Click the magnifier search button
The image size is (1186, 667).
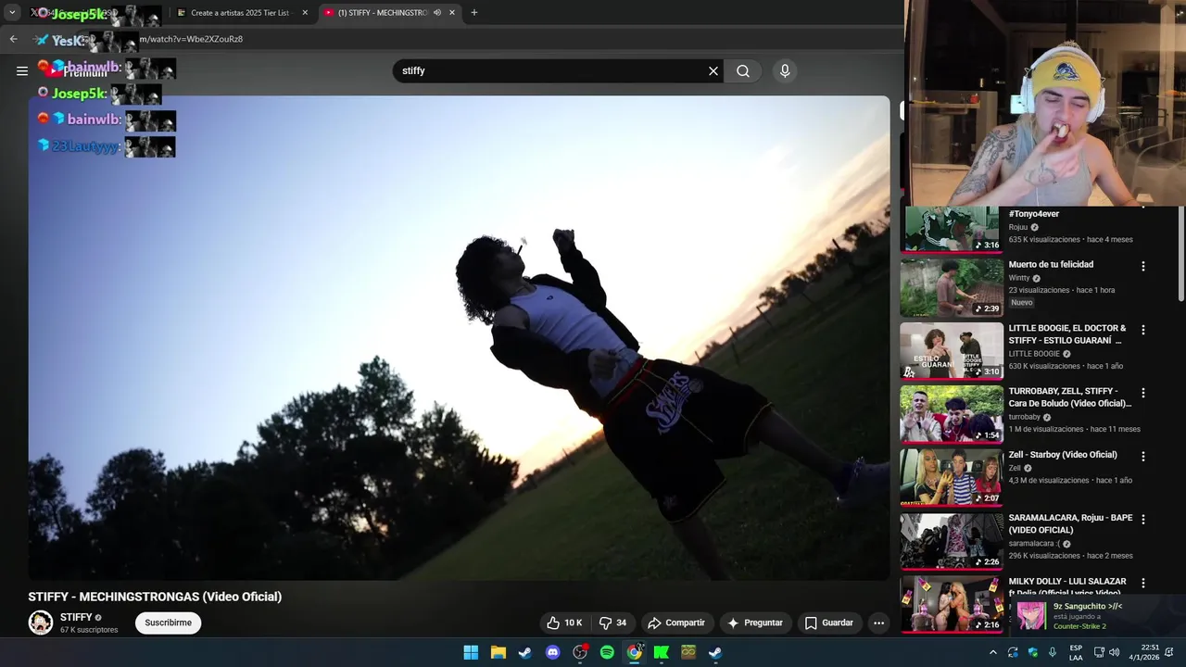pyautogui.click(x=743, y=70)
